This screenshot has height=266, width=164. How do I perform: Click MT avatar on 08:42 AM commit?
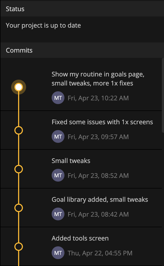point(58,214)
